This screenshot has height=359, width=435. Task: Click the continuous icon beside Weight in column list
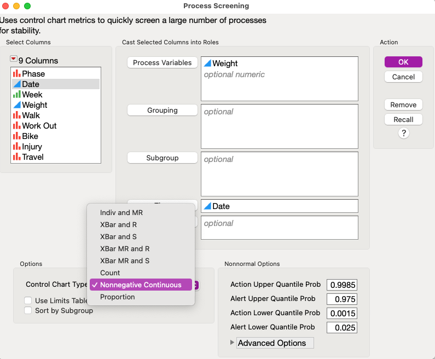tap(17, 105)
